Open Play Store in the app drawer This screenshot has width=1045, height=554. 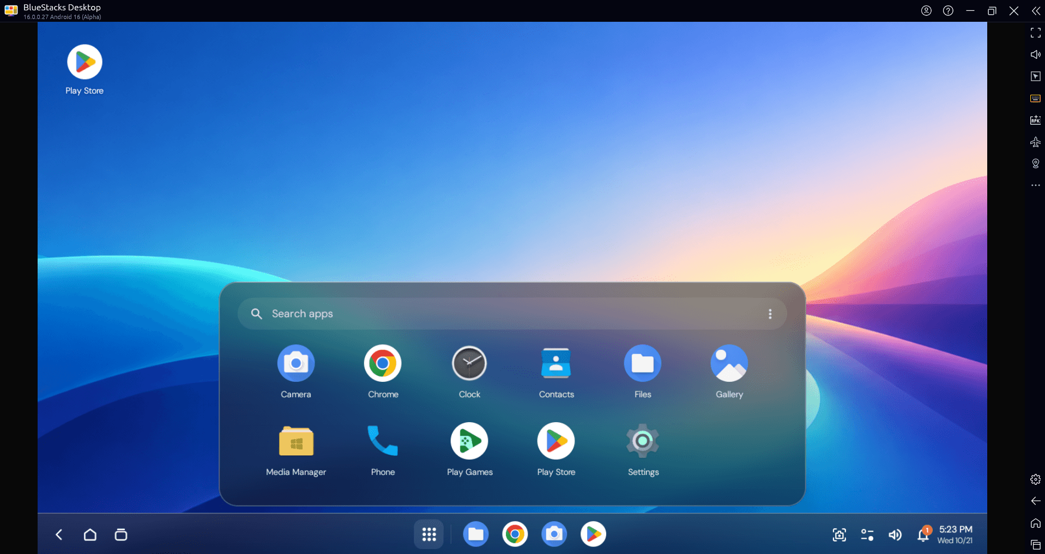[x=556, y=441]
